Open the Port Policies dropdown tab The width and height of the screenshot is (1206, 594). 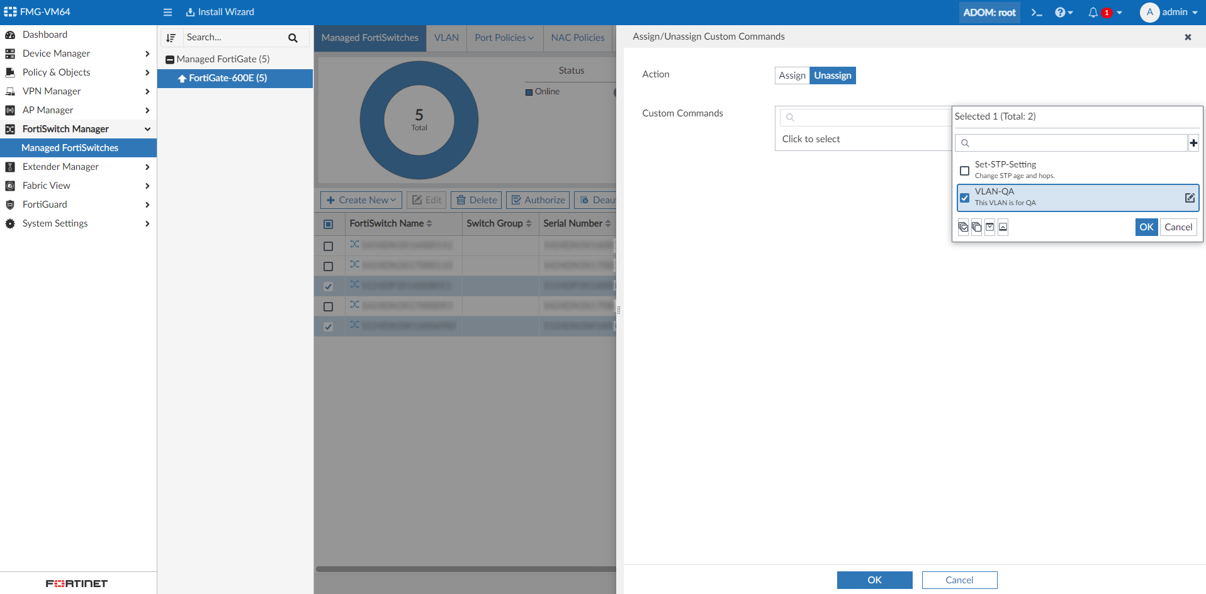[504, 38]
